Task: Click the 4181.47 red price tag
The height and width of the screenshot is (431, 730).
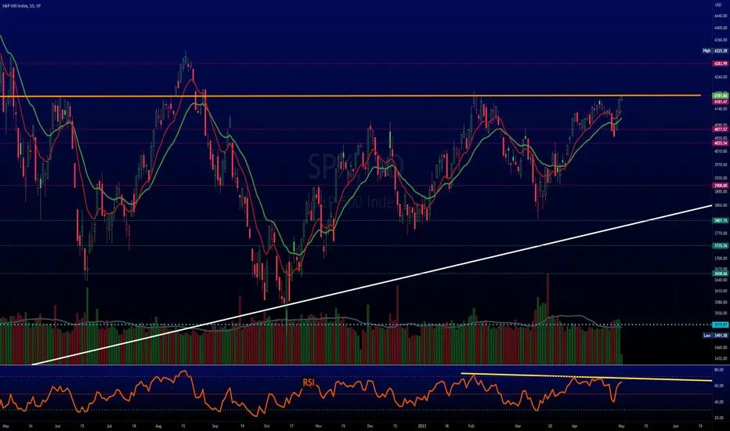Action: point(721,102)
